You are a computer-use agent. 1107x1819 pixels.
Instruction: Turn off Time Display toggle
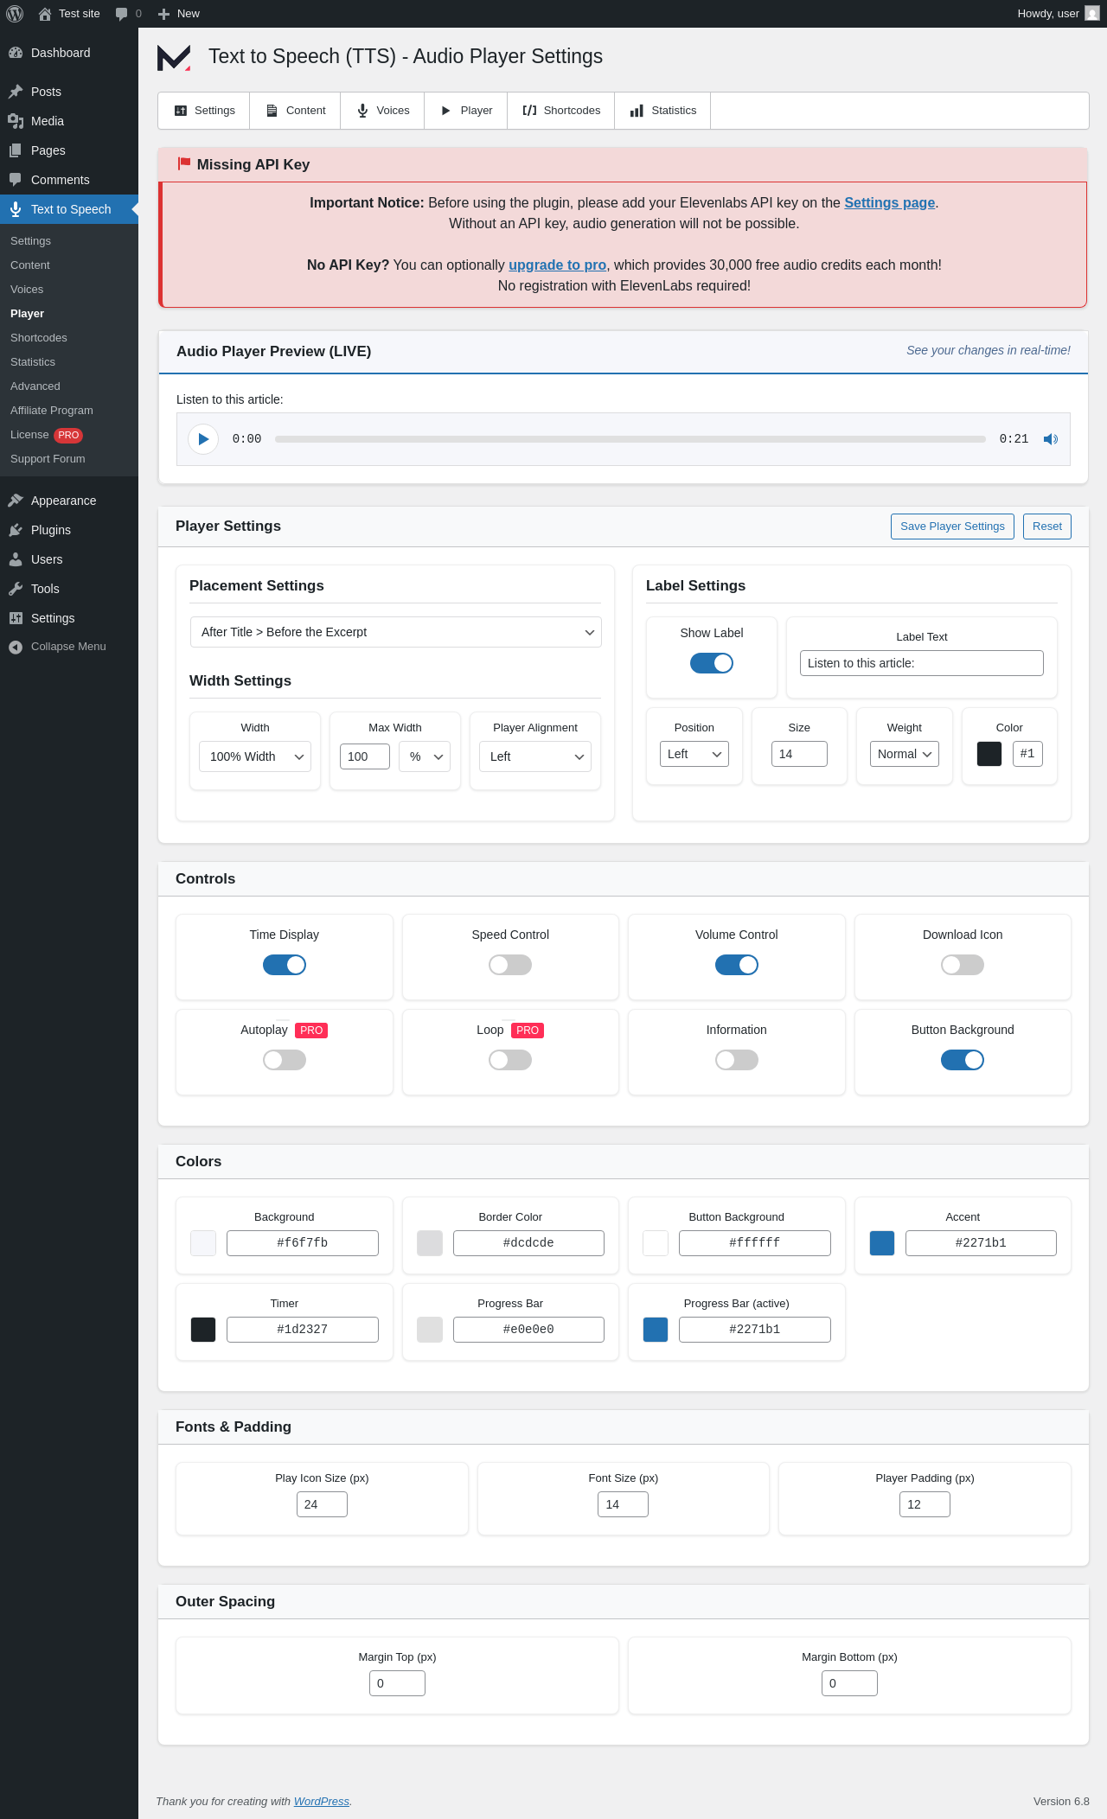tap(285, 965)
